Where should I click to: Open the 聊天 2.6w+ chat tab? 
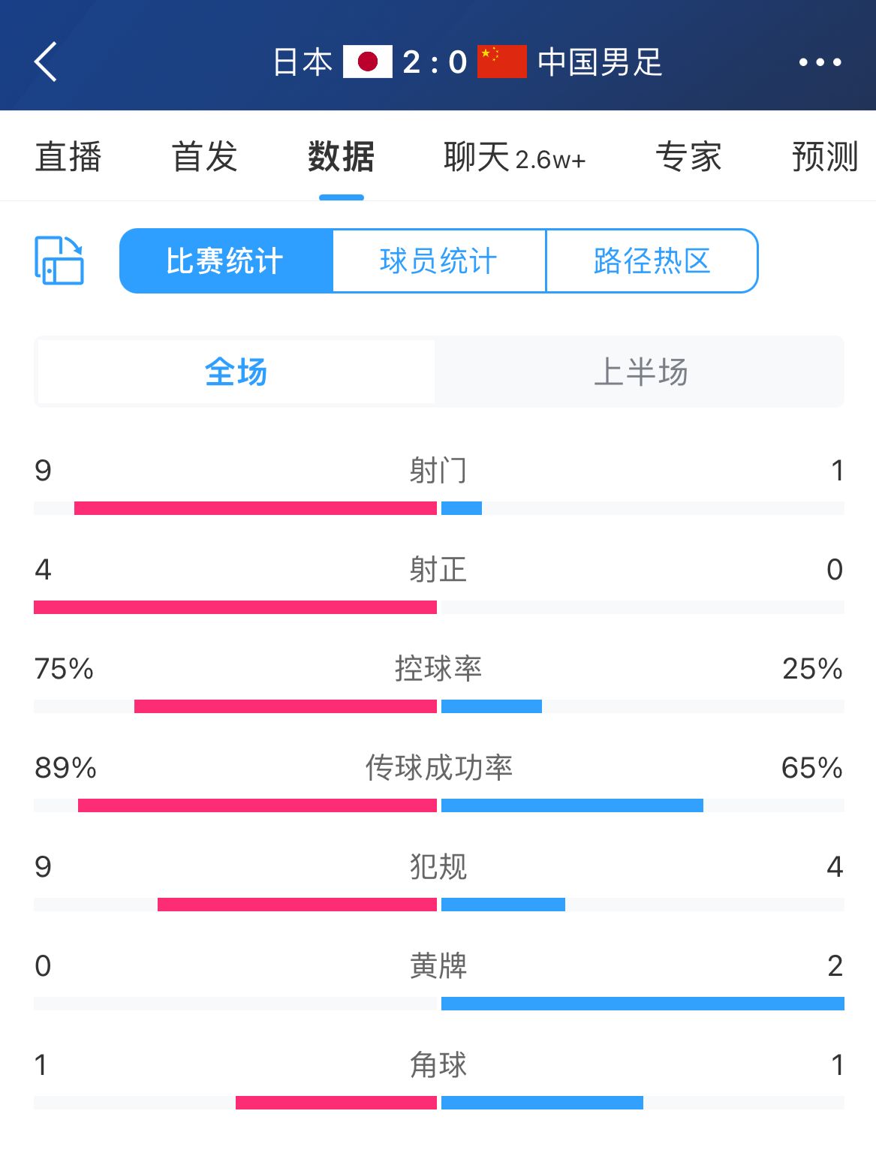pos(514,158)
